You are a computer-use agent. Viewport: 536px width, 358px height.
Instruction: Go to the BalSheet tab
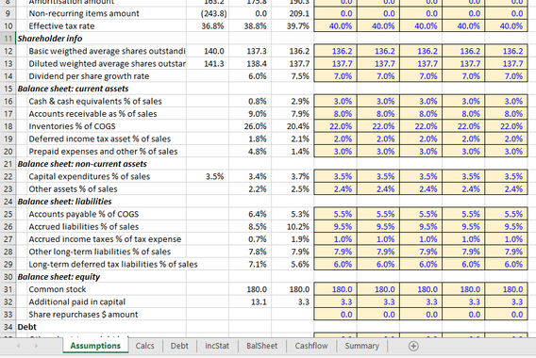tap(261, 346)
